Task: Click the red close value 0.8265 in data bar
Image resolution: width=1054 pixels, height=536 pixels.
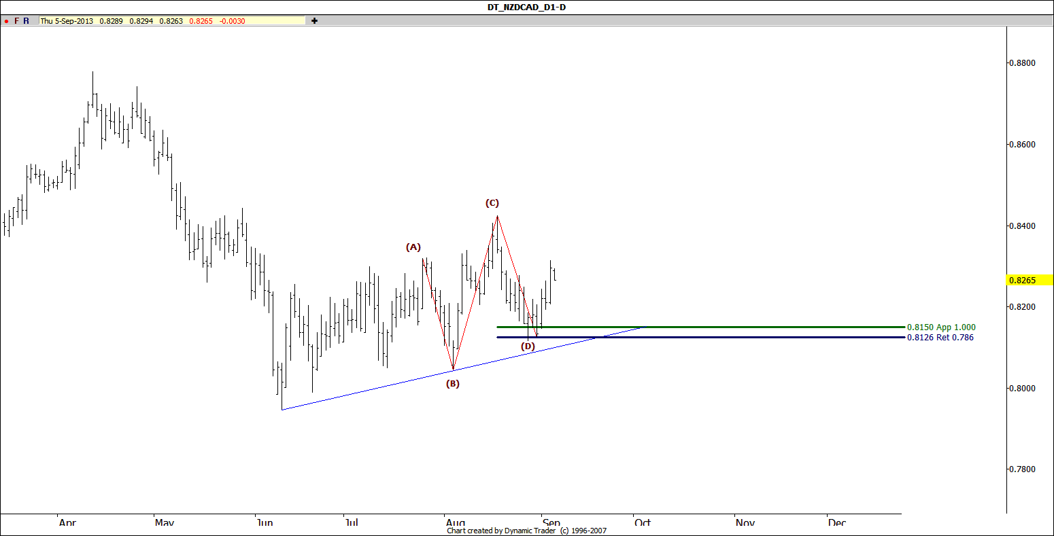Action: pos(201,21)
